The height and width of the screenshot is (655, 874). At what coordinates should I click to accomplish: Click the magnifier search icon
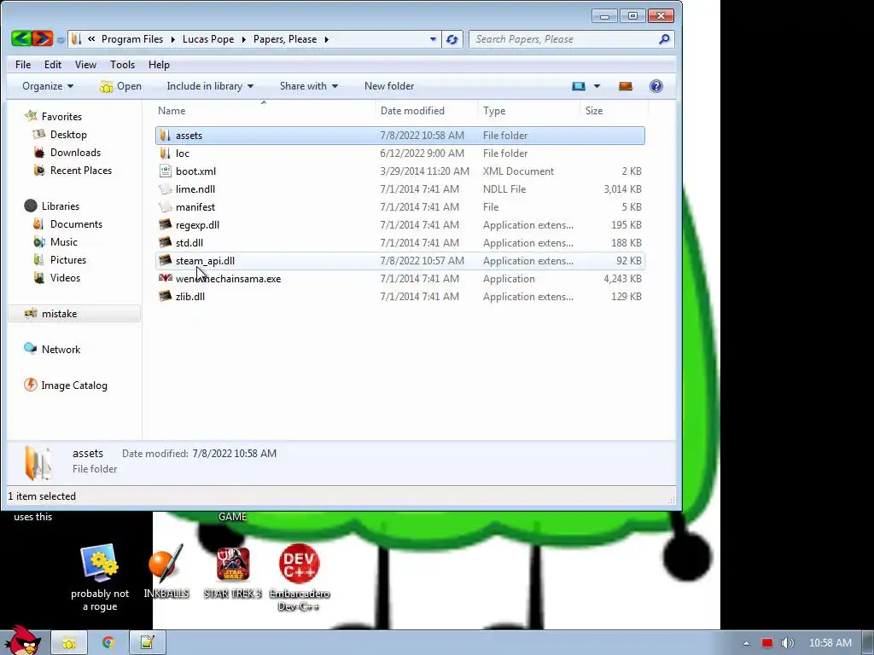(664, 39)
